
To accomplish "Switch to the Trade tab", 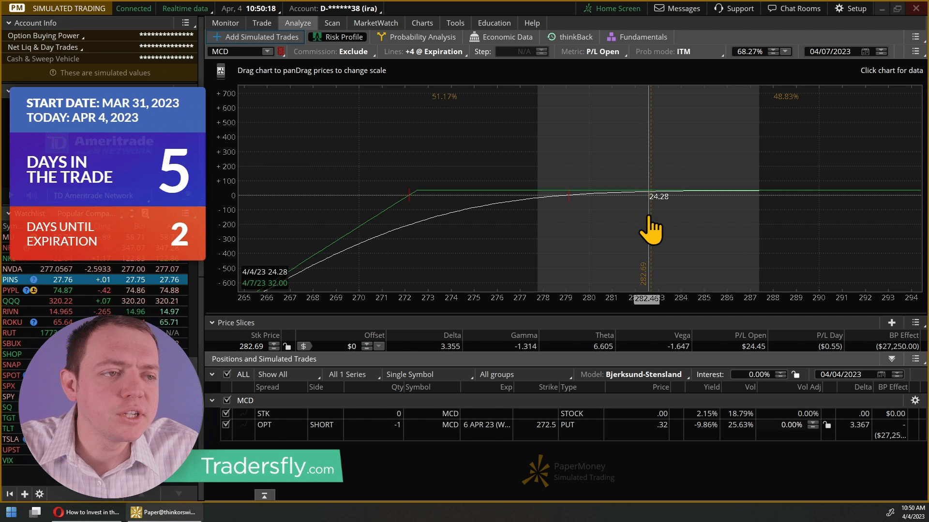I will coord(262,23).
